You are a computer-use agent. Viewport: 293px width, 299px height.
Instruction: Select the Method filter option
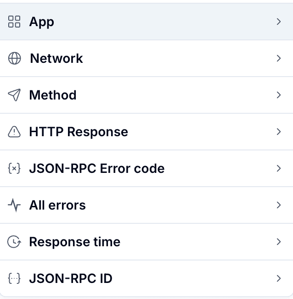coord(53,95)
